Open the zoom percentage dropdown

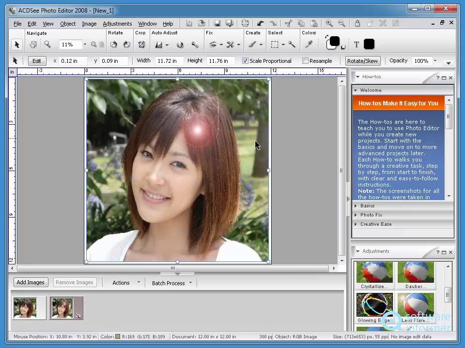85,44
